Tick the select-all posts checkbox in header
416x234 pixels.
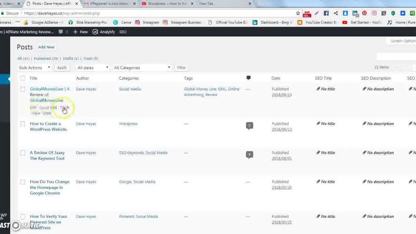click(x=23, y=78)
